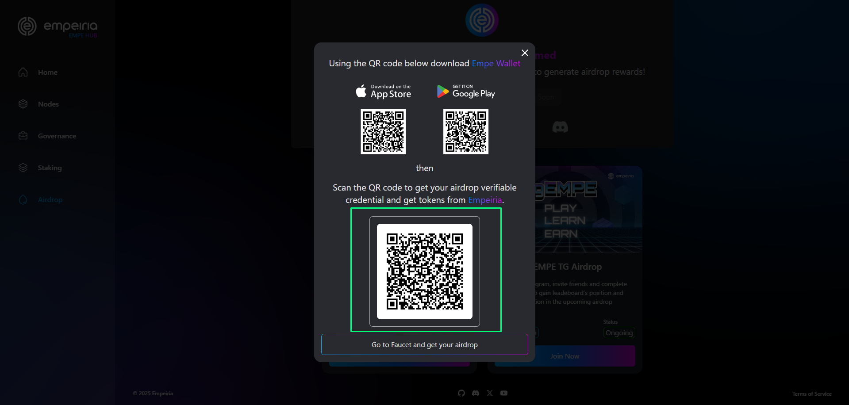The width and height of the screenshot is (849, 405).
Task: Select Airdrop in the sidebar
Action: pyautogui.click(x=50, y=200)
